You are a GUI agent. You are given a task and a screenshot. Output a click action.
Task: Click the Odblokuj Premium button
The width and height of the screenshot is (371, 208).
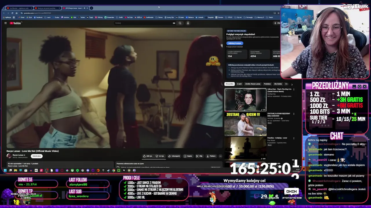coord(234,43)
